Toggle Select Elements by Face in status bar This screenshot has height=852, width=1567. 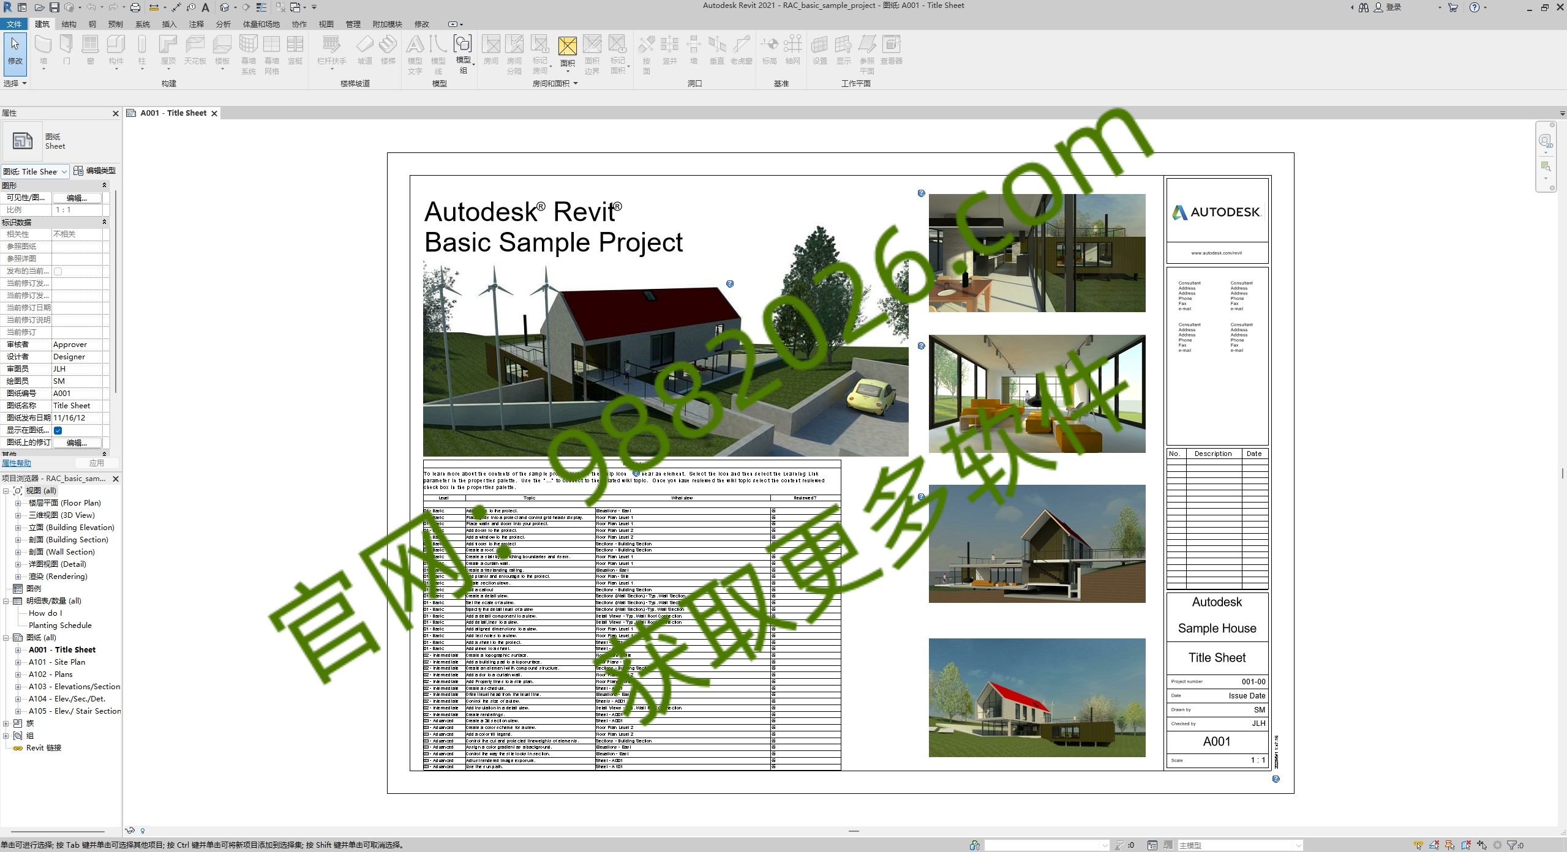(x=1466, y=845)
